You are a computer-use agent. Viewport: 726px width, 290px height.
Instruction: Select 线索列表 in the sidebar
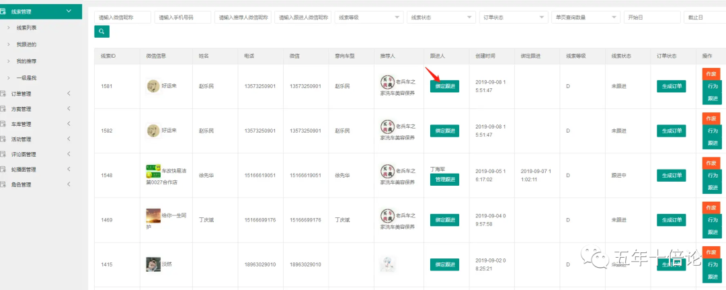tap(26, 28)
